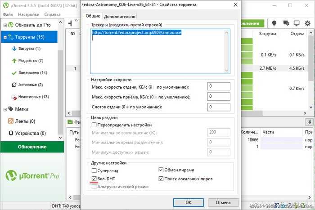The width and height of the screenshot is (315, 210).
Task: Click the Отмена button
Action: pyautogui.click(x=223, y=202)
